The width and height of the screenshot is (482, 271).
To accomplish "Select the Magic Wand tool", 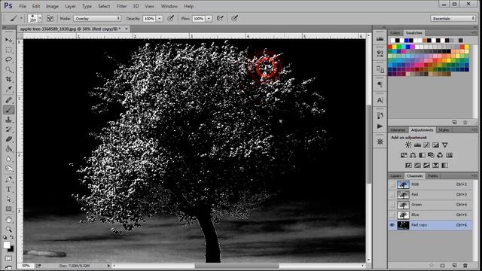I will tap(8, 70).
